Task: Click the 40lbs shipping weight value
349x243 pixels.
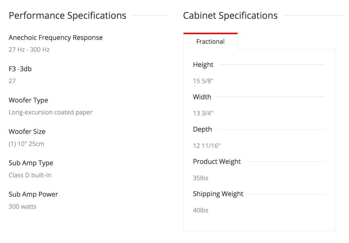Action: [x=201, y=210]
